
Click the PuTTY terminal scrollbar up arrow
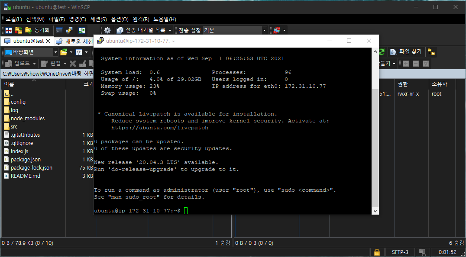point(375,51)
